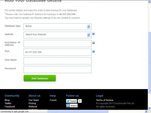Click the bold IP address 46.137.255.198 in the note
Screen dimensions: 151x113
click(67, 14)
